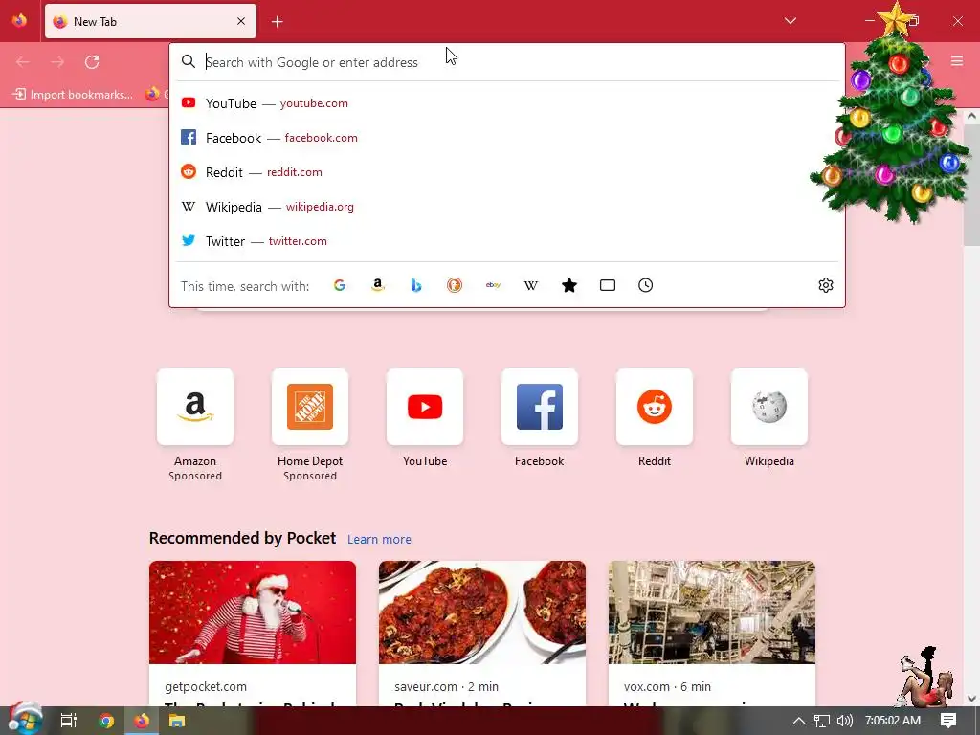The image size is (980, 735).
Task: Open Task View on the taskbar
Action: 69,721
